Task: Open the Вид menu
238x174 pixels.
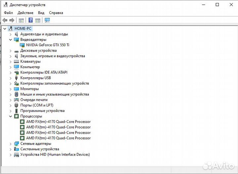Action: [x=41, y=13]
